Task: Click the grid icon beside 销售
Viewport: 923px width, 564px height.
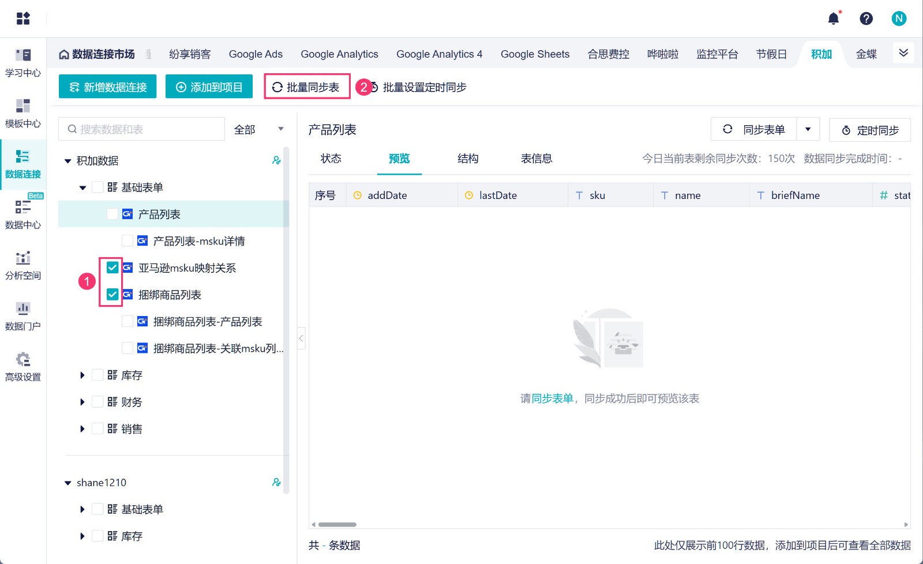Action: pos(112,428)
